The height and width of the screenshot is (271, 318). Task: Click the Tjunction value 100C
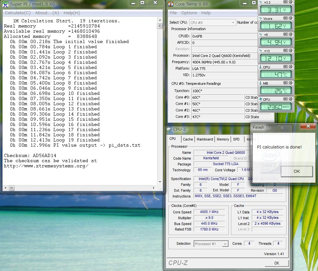224,91
